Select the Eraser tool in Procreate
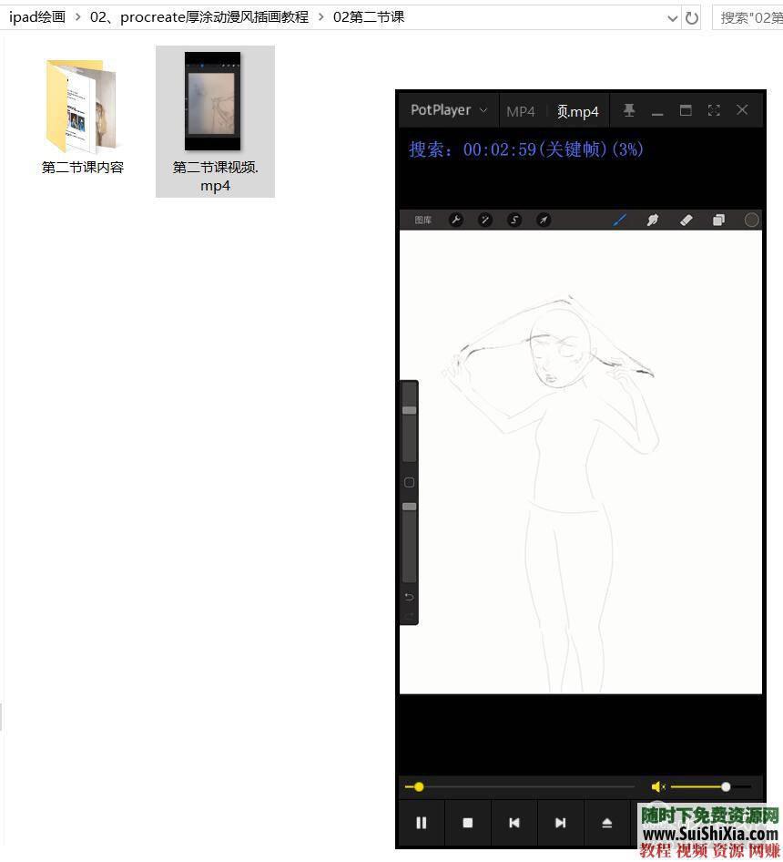This screenshot has height=862, width=783. [x=686, y=220]
